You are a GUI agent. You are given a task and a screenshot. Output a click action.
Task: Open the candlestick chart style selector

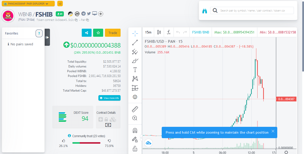coord(159,32)
